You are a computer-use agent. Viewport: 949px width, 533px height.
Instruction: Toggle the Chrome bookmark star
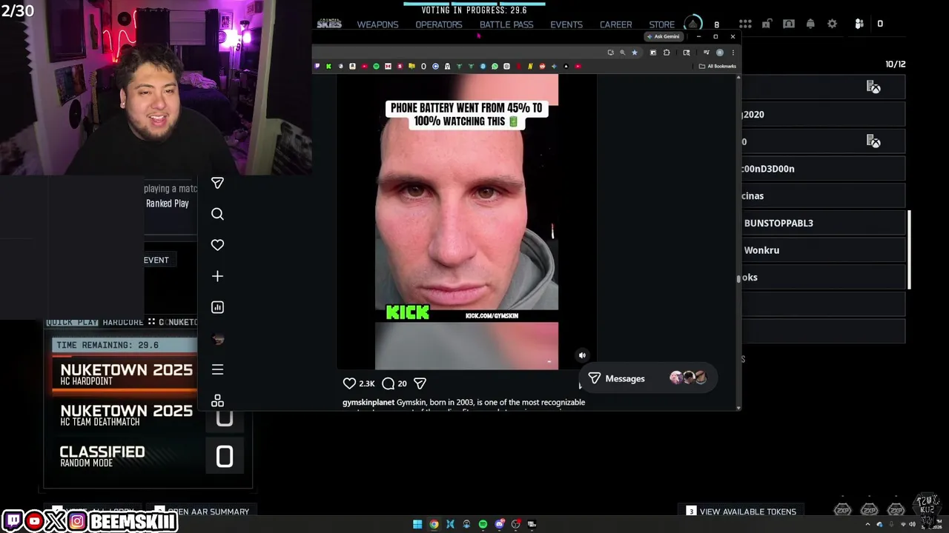pos(634,53)
